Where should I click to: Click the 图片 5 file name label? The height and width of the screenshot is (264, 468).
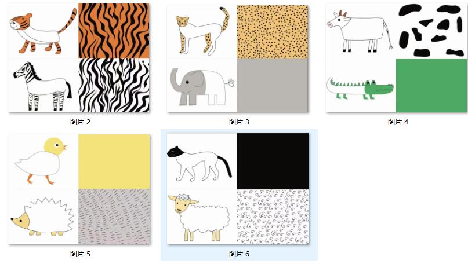[x=80, y=254]
